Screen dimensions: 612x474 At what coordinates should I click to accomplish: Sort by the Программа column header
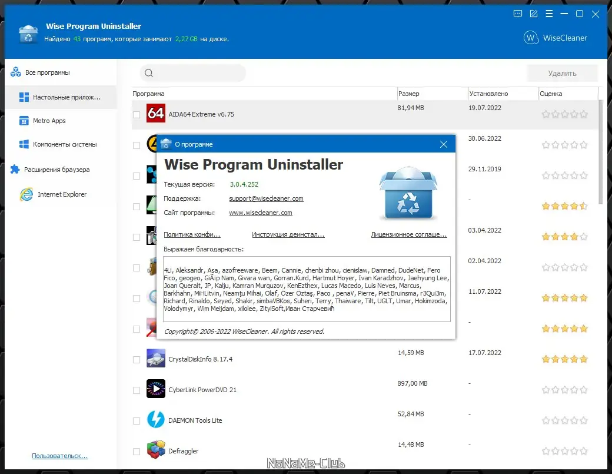pos(264,94)
